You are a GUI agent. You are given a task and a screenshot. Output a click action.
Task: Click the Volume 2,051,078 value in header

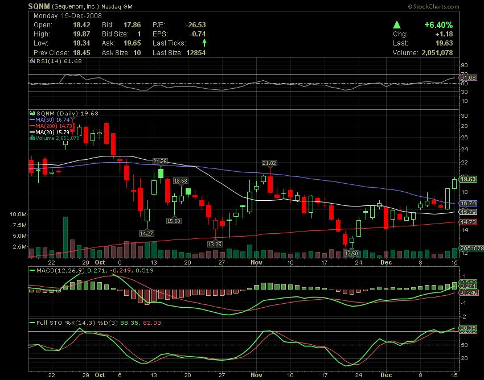point(437,53)
